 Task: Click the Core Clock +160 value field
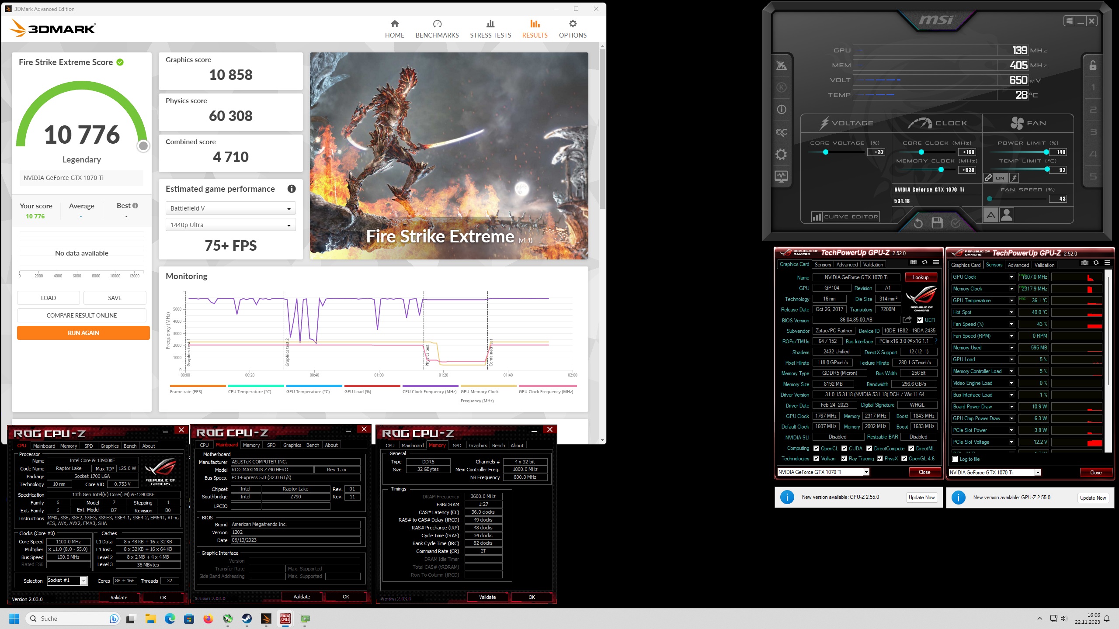tap(968, 152)
